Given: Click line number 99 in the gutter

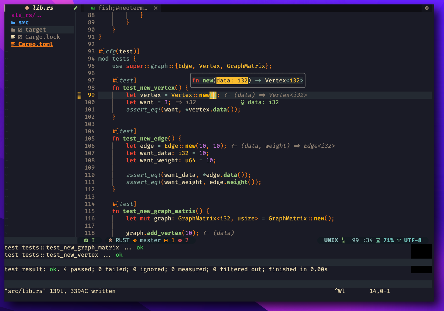Looking at the screenshot, I should click(x=91, y=95).
